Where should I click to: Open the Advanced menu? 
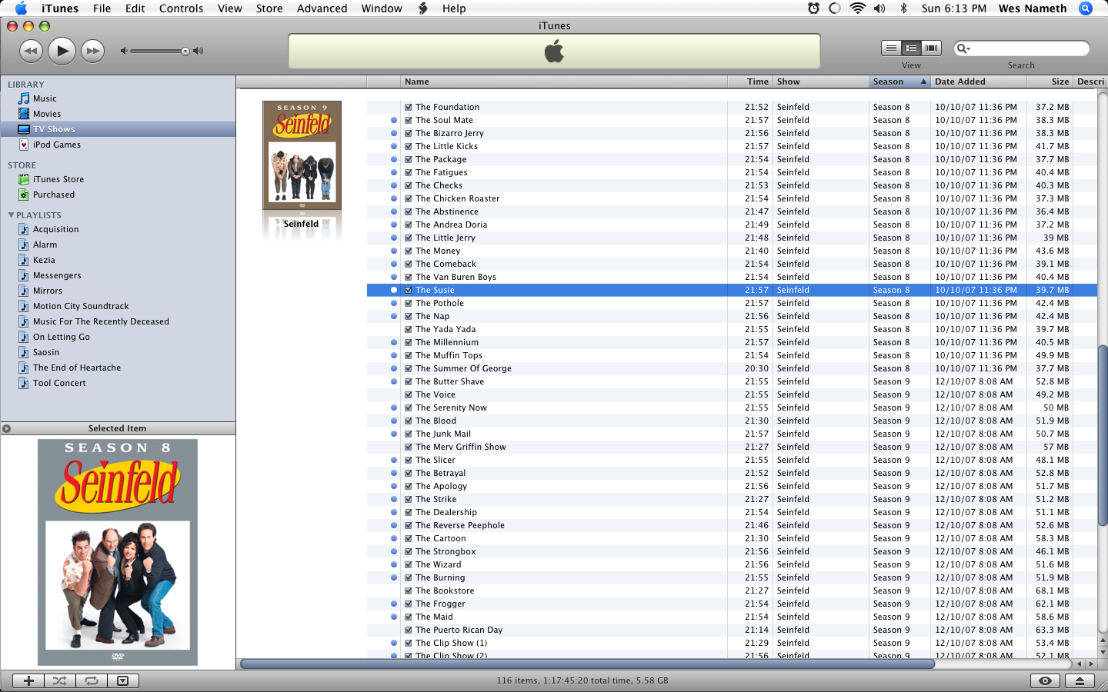click(x=322, y=8)
